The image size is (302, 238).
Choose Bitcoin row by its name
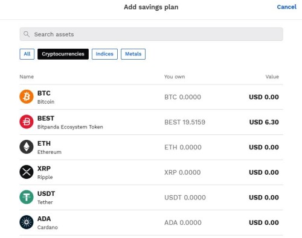click(x=46, y=102)
